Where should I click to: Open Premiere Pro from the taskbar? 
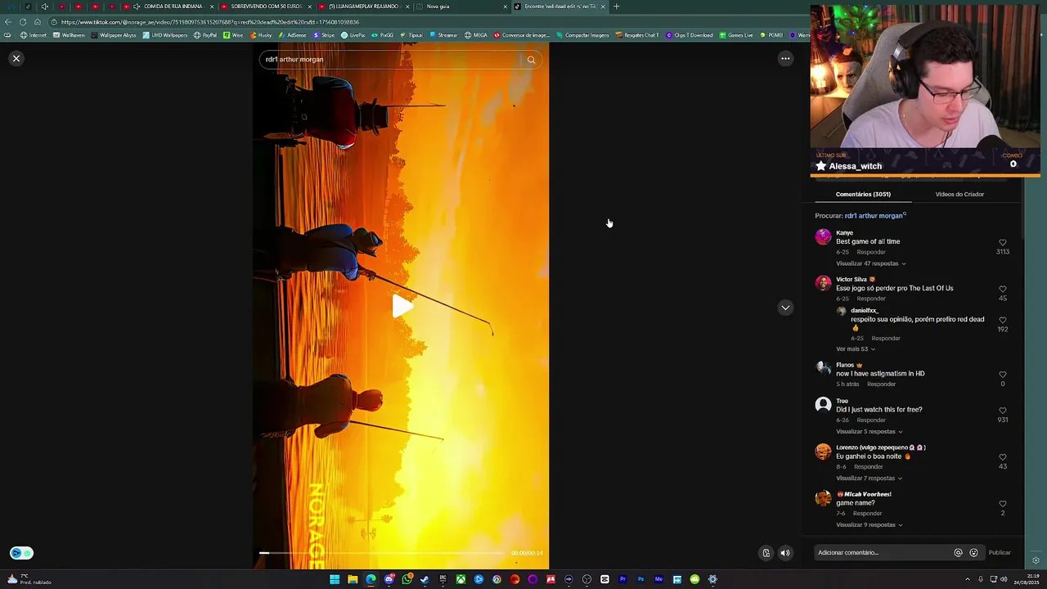point(622,579)
